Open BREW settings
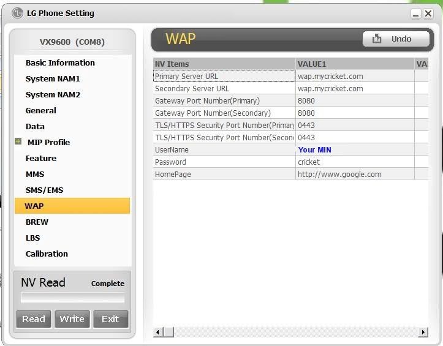 pyautogui.click(x=37, y=222)
